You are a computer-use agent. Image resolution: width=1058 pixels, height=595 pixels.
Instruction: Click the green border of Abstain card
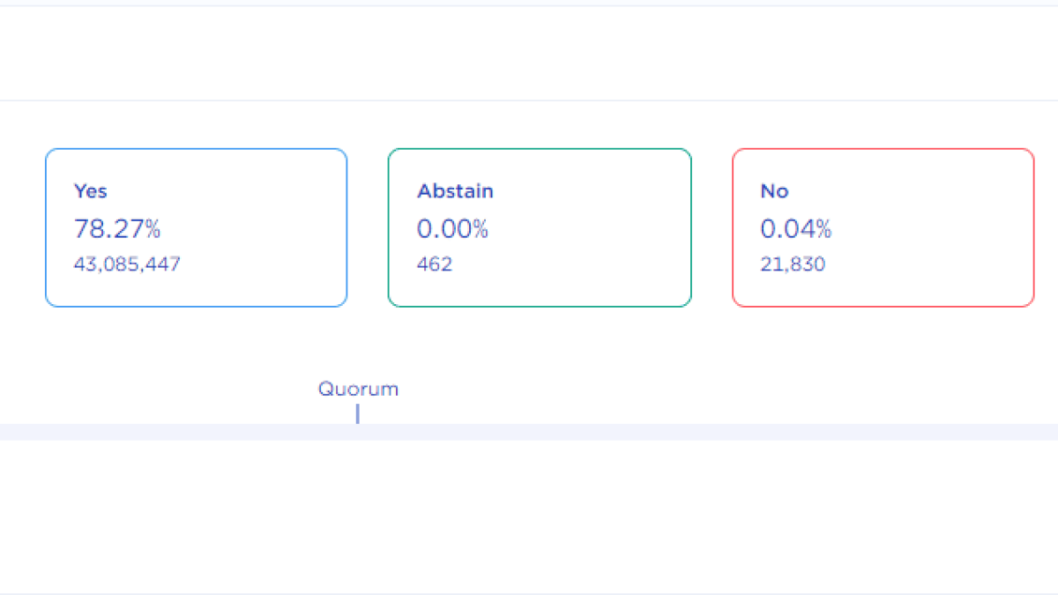pos(389,227)
